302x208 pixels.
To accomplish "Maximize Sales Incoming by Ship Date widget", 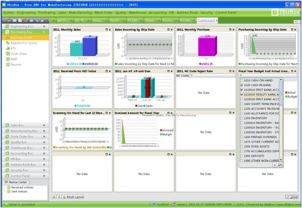I will [168, 30].
